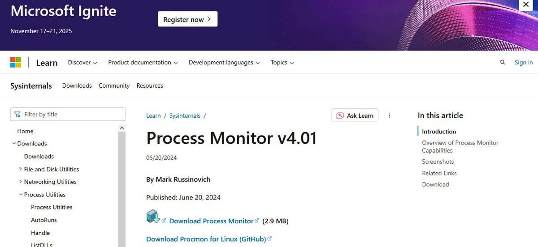
Task: Click Download Procmon for Linux link
Action: tap(206, 239)
